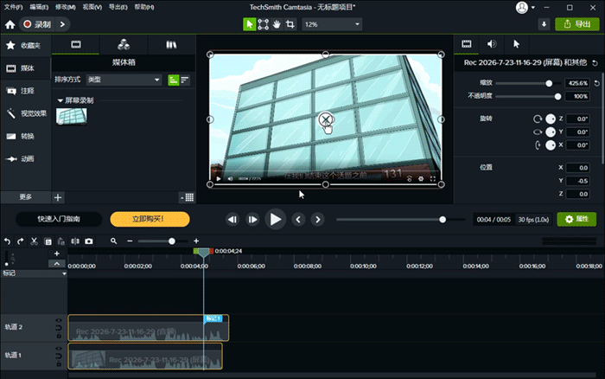
Task: Click the scale (缩放) slider handle
Action: [x=549, y=83]
